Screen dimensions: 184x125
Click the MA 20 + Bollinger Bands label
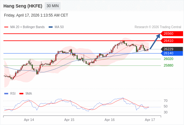[x=27, y=27]
